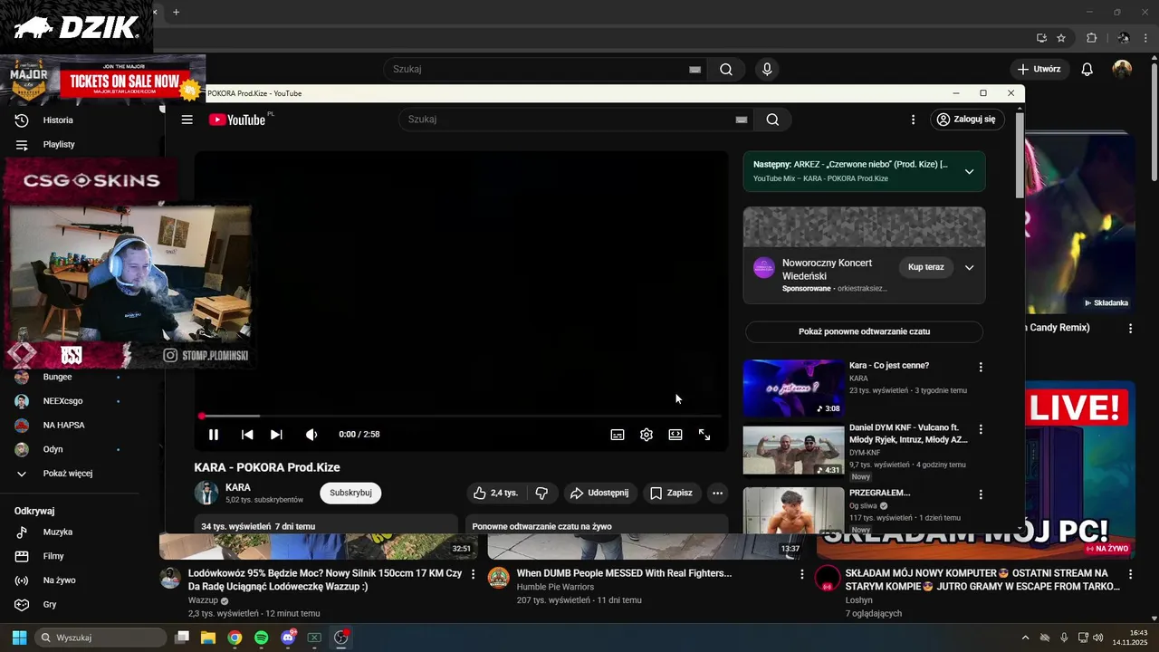Expand the Następny up-next playlist panel
The image size is (1159, 652).
[969, 171]
